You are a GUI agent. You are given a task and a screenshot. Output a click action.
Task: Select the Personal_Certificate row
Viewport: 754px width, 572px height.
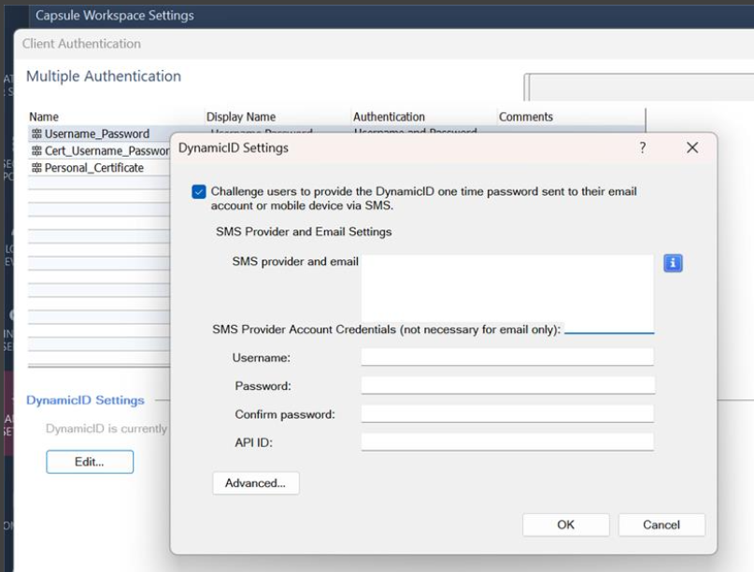pyautogui.click(x=99, y=168)
